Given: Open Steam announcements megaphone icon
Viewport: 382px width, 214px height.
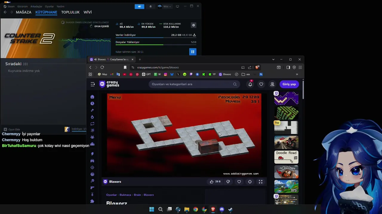Looking at the screenshot, I should pyautogui.click(x=139, y=6).
